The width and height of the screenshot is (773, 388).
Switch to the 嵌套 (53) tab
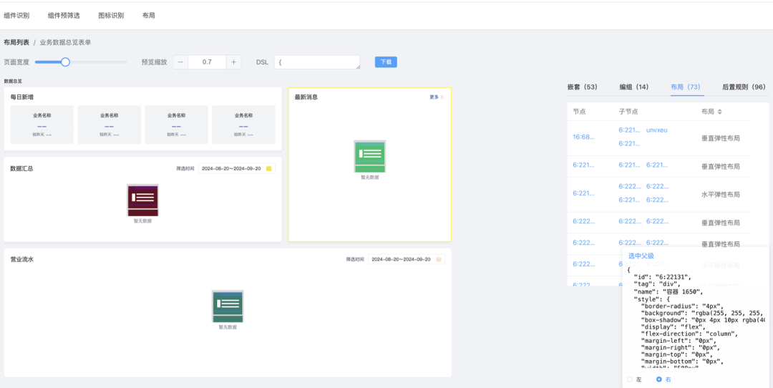tap(582, 87)
